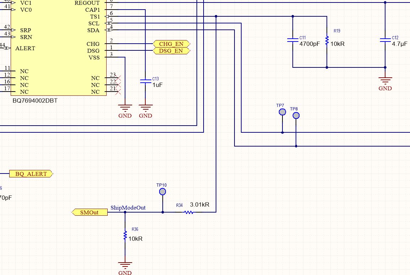Click the TP8 test point circle
Image resolution: width=410 pixels, height=275 pixels.
[x=296, y=115]
